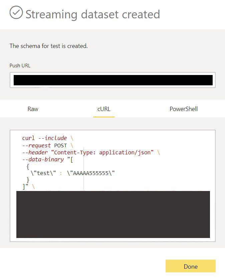Click the POST keyword in the sample

click(61, 145)
